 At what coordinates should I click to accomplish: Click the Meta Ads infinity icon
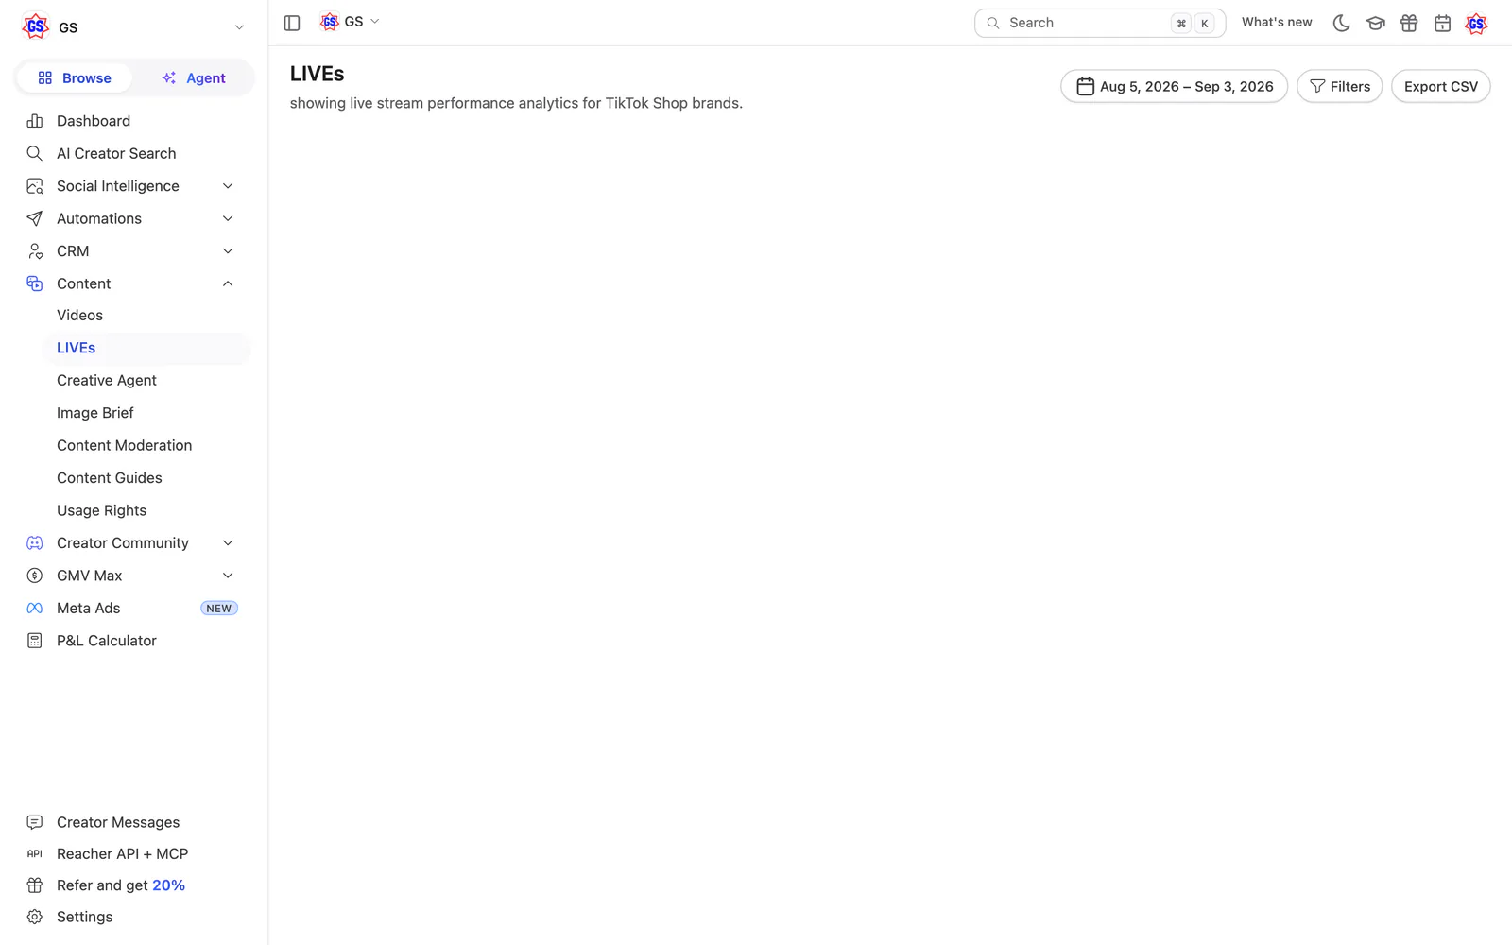(x=35, y=609)
